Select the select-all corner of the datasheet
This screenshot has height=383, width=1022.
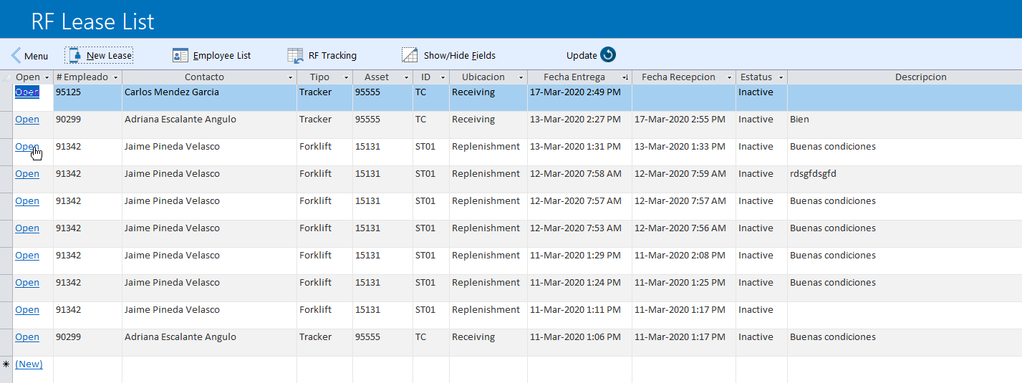[x=6, y=77]
